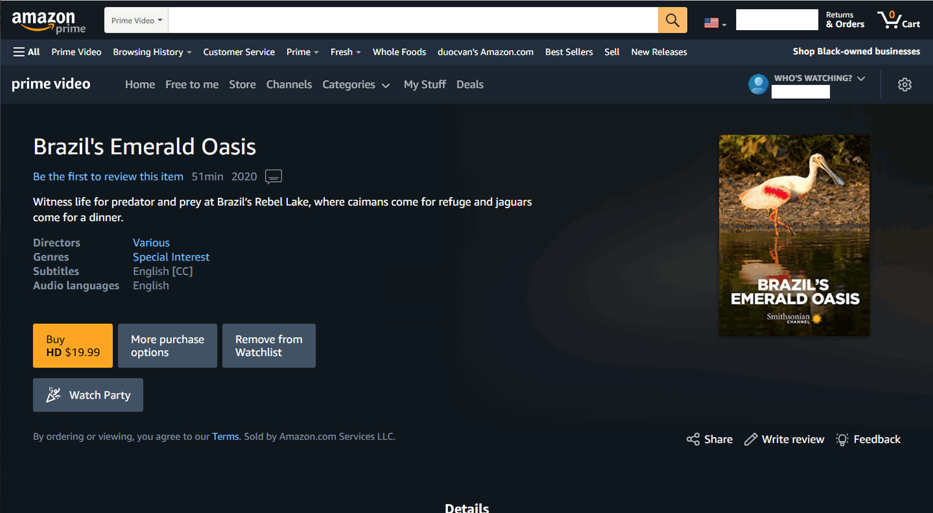Expand the Prime menu in the nav bar
Image resolution: width=933 pixels, height=513 pixels.
(302, 52)
